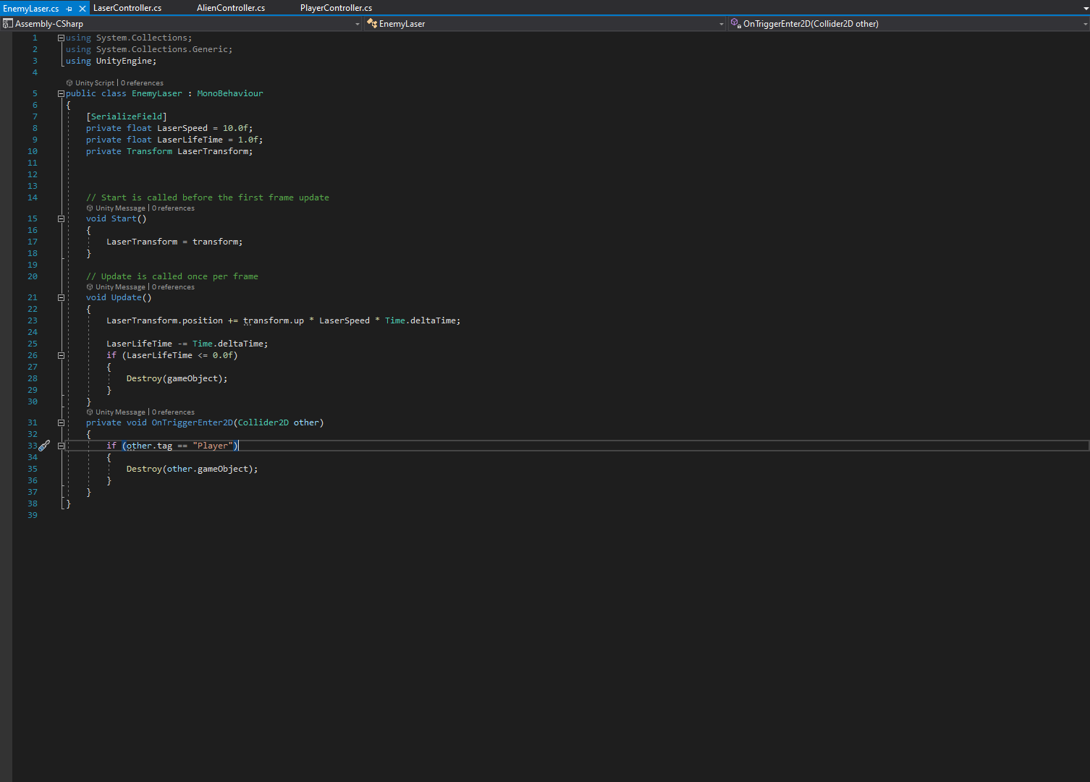This screenshot has height=782, width=1090.
Task: Open the EnemyLaser types dropdown
Action: 721,24
